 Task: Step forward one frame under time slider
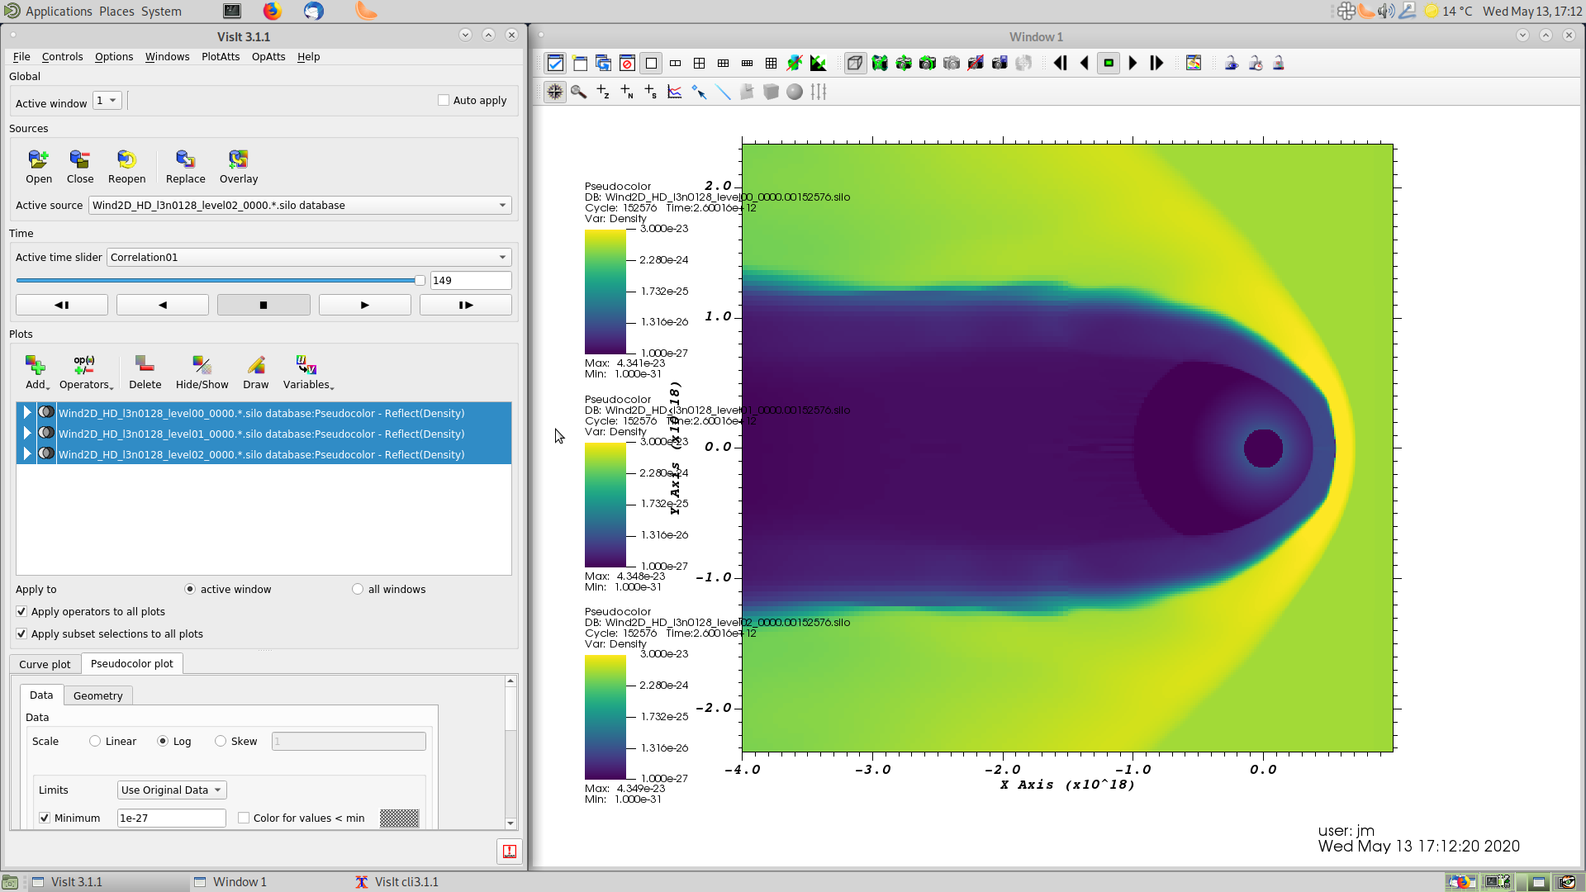coord(466,305)
